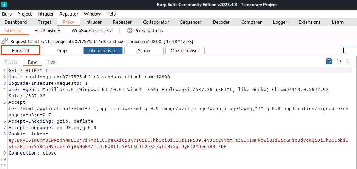Open the Action button menu
Viewport: 357px width, 169px height.
[144, 50]
